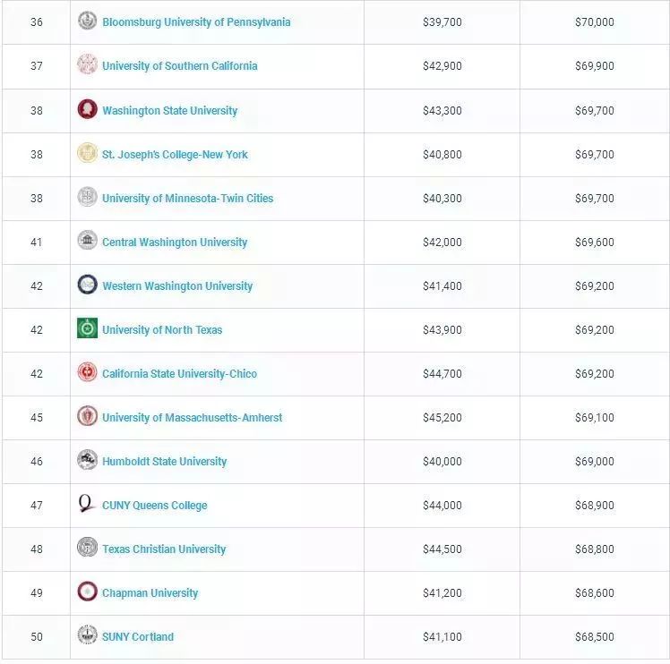The image size is (670, 664).
Task: Click the University of Southern California seal
Action: point(87,64)
